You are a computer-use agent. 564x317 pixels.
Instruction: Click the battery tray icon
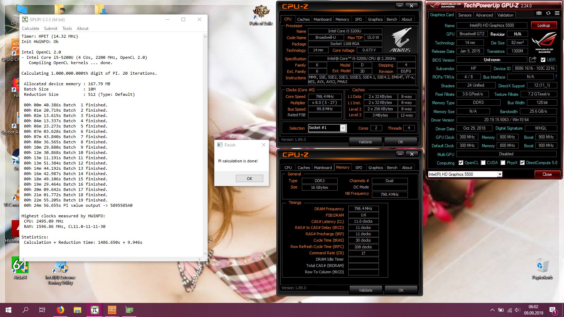click(501, 310)
